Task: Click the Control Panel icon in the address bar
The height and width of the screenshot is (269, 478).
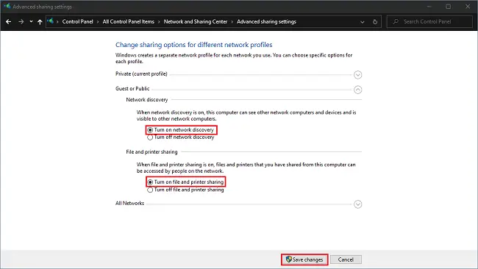Action: [50, 21]
